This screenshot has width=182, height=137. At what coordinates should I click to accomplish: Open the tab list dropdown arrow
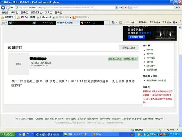click(x=7, y=23)
